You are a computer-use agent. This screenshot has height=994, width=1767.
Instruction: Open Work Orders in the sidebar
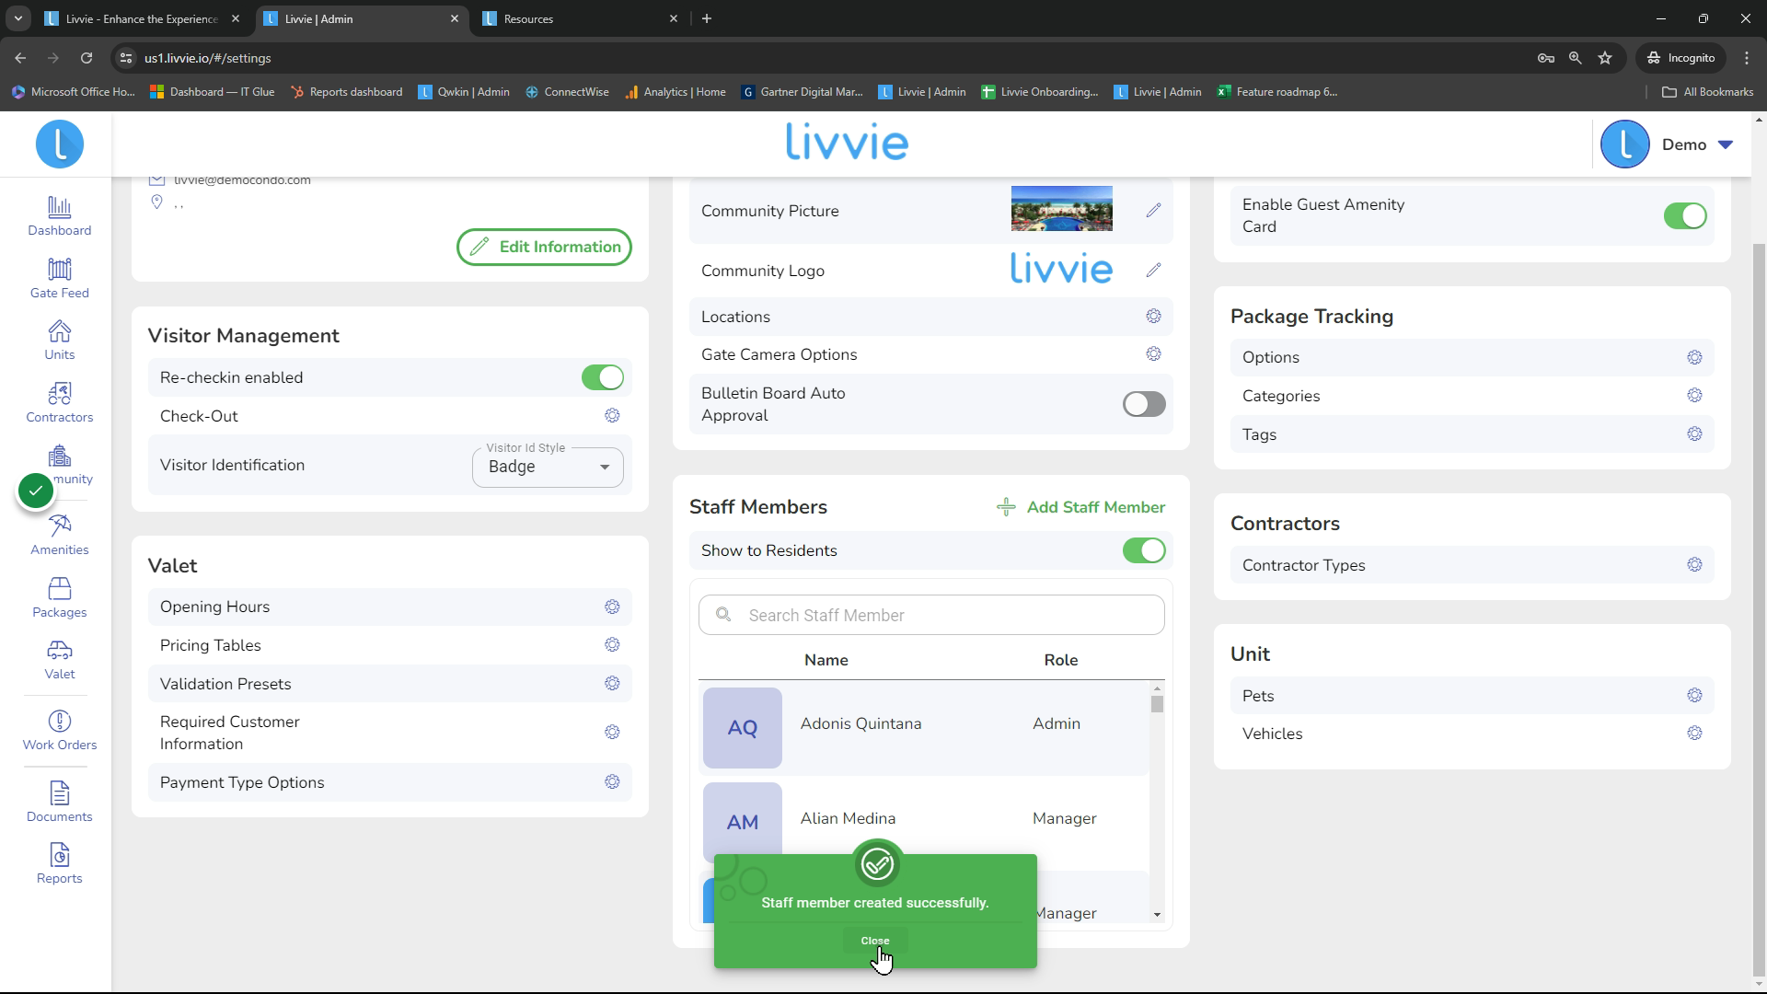[x=60, y=731]
